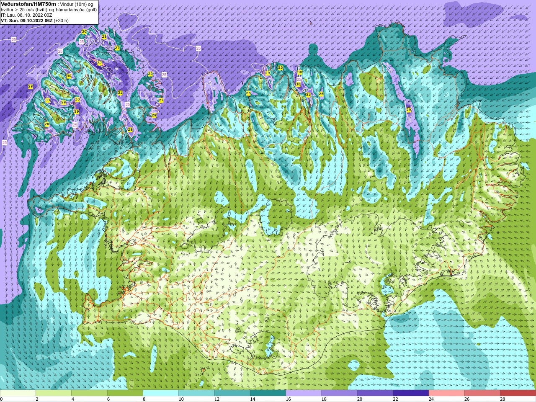Click the 0–2 m/s pale yellow legend swatch
This screenshot has width=536, height=402.
(x=18, y=393)
